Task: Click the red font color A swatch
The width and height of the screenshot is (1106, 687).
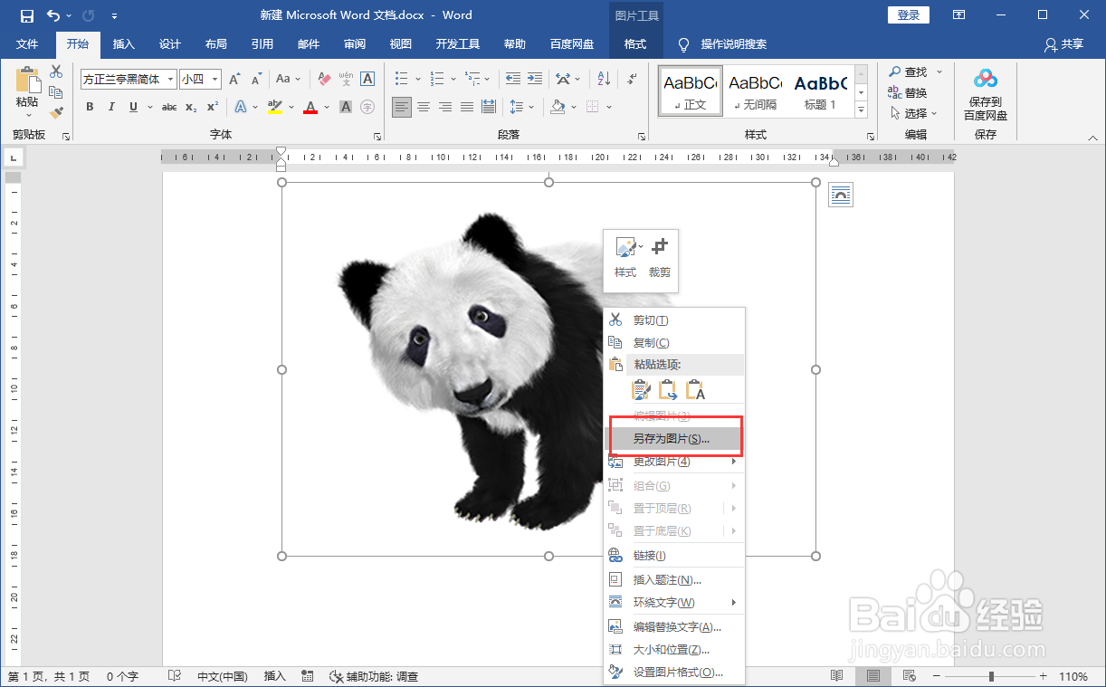Action: tap(310, 107)
